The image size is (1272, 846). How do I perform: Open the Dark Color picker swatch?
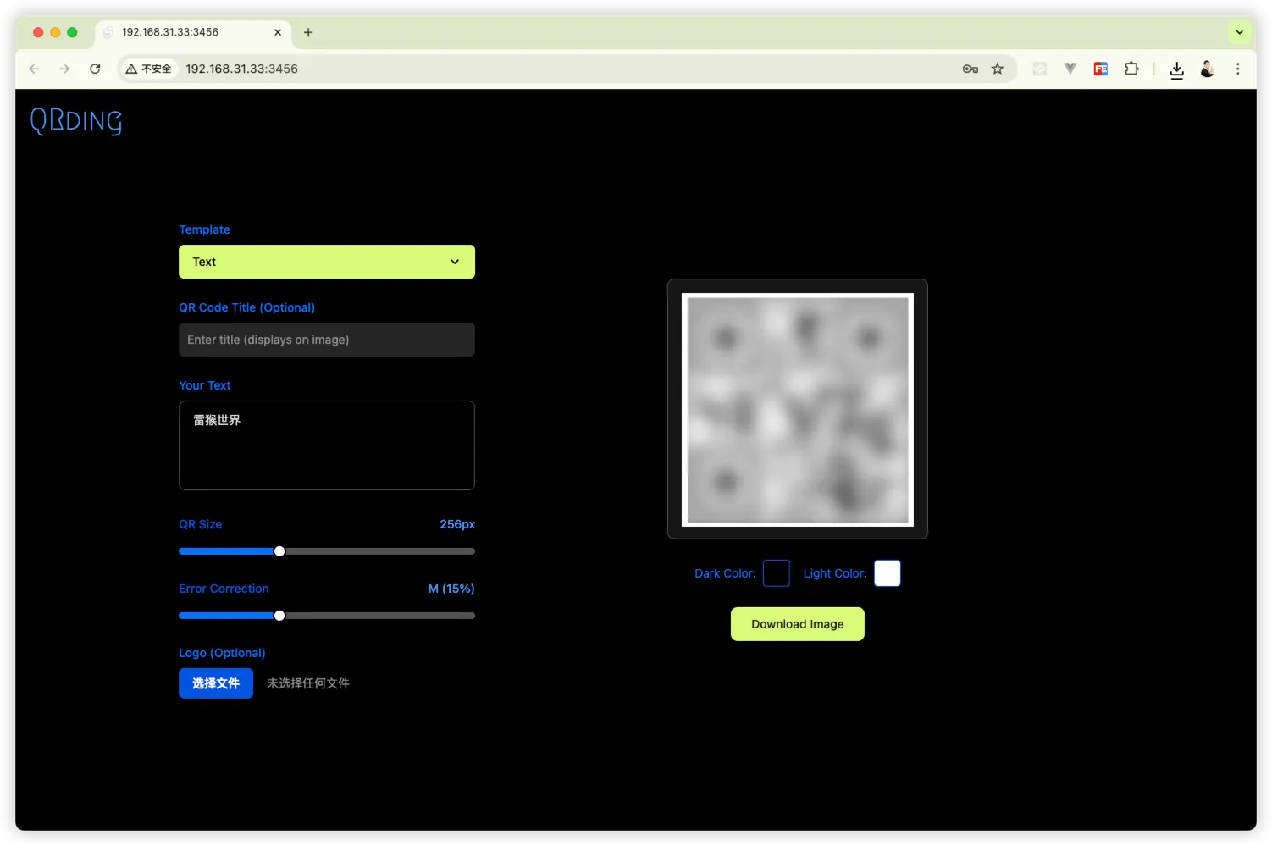[x=777, y=573]
